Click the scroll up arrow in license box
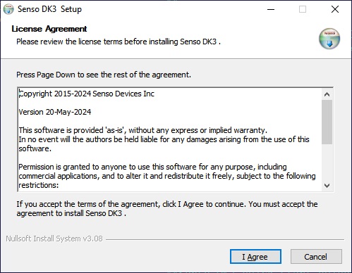 tap(327, 94)
